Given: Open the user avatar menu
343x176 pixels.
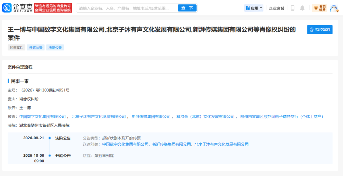Looking at the screenshot, I should pyautogui.click(x=334, y=8).
